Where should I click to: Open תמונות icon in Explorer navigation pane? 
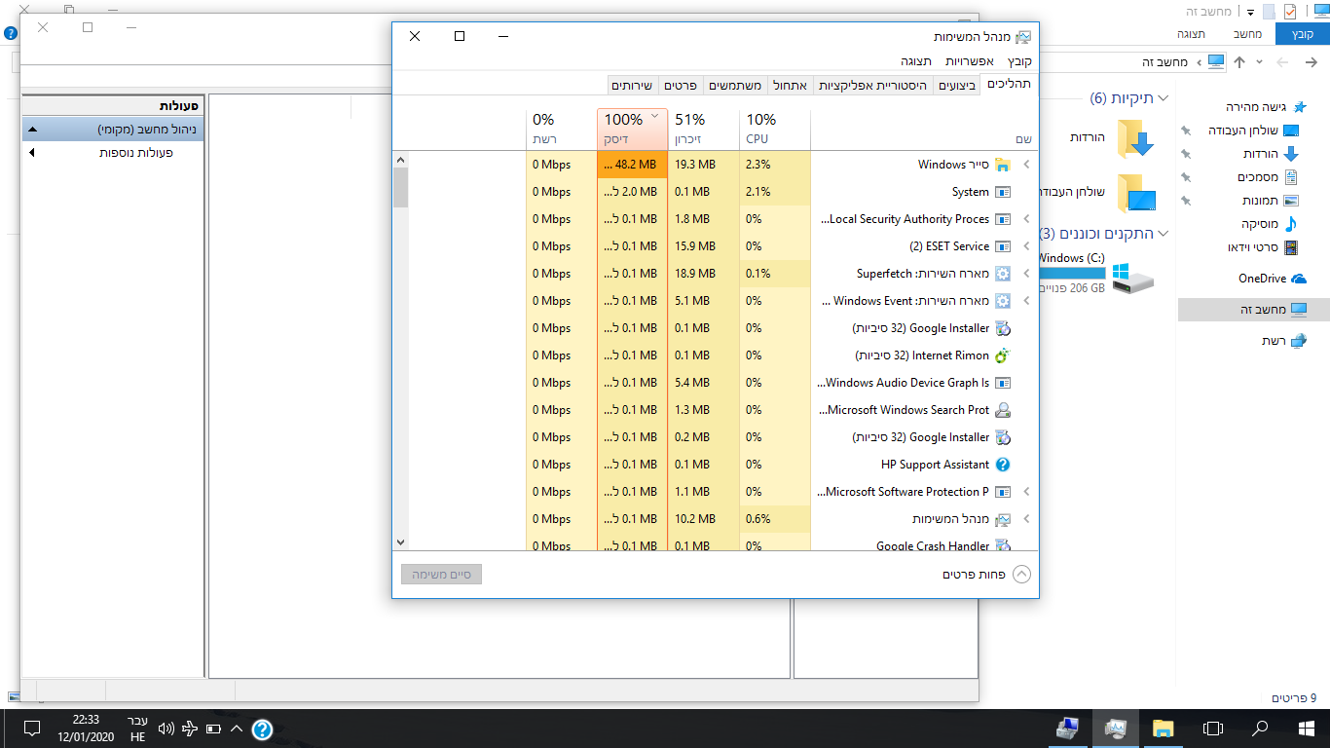click(1291, 201)
